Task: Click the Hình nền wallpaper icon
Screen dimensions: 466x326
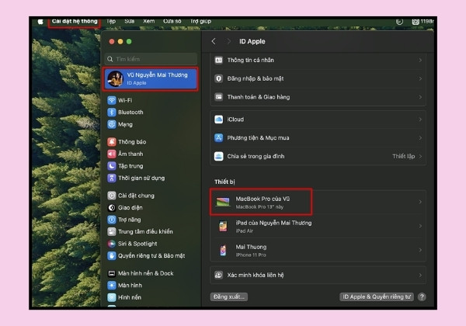Action: tap(111, 297)
